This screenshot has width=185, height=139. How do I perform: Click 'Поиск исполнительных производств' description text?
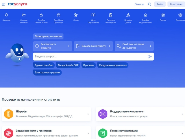(x=47, y=136)
